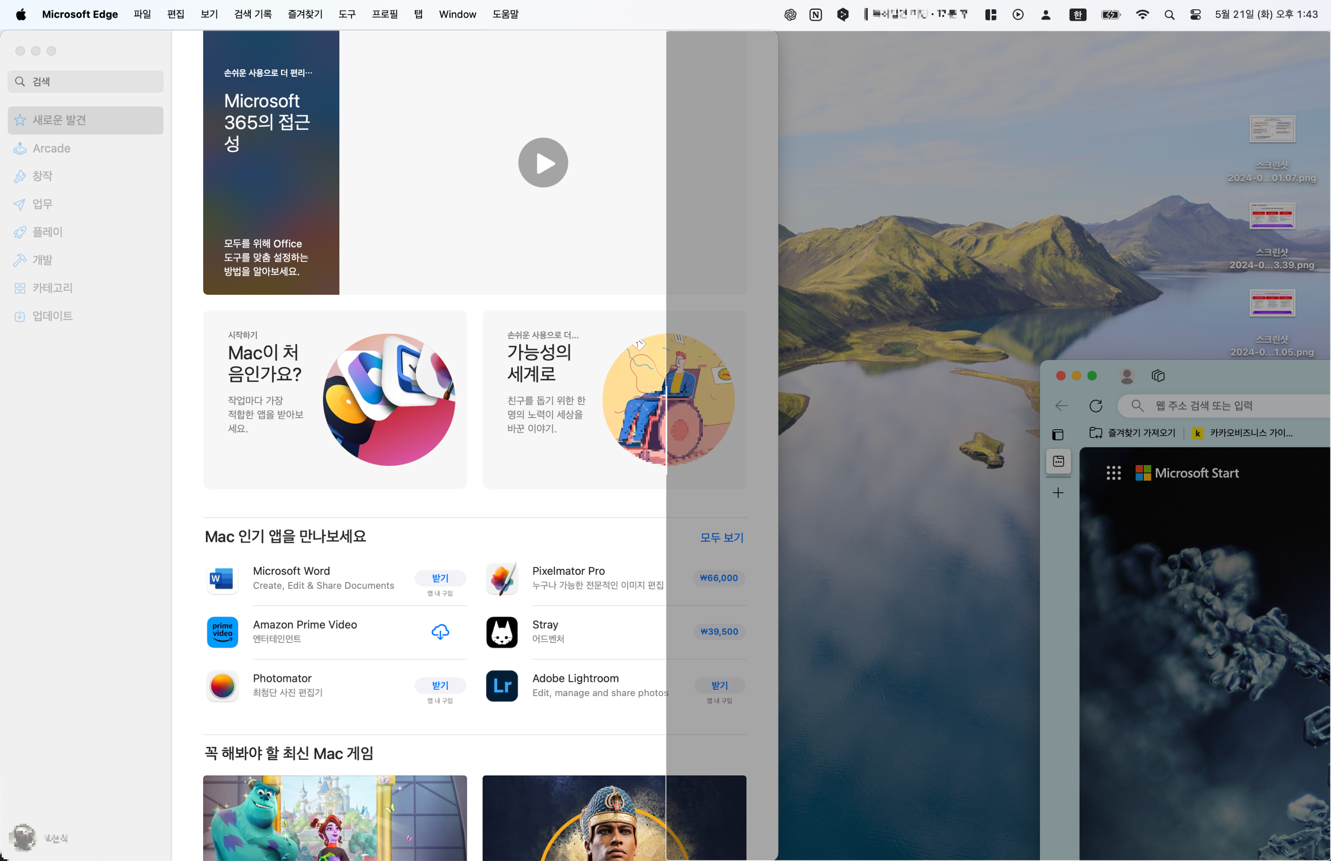
Task: Open macOS Control Center in menu bar
Action: coord(1195,15)
